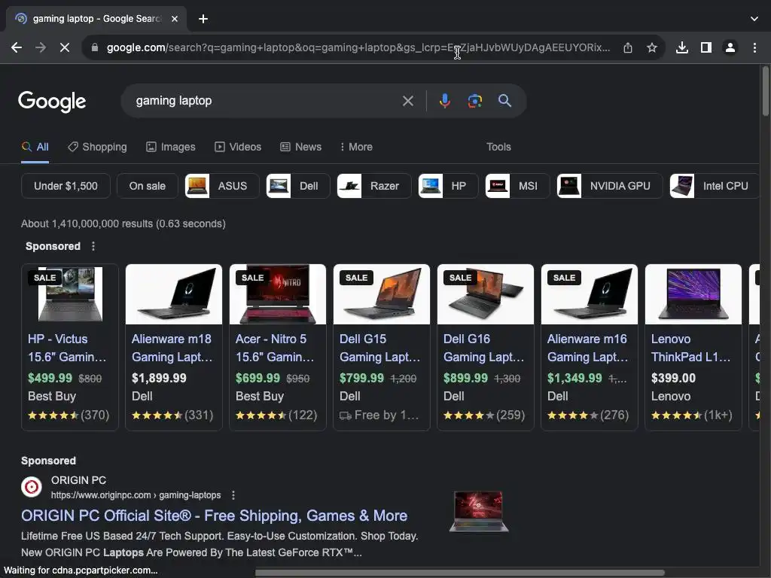The width and height of the screenshot is (771, 578).
Task: Click the ASUS laptop chip thumbnail
Action: [x=197, y=186]
